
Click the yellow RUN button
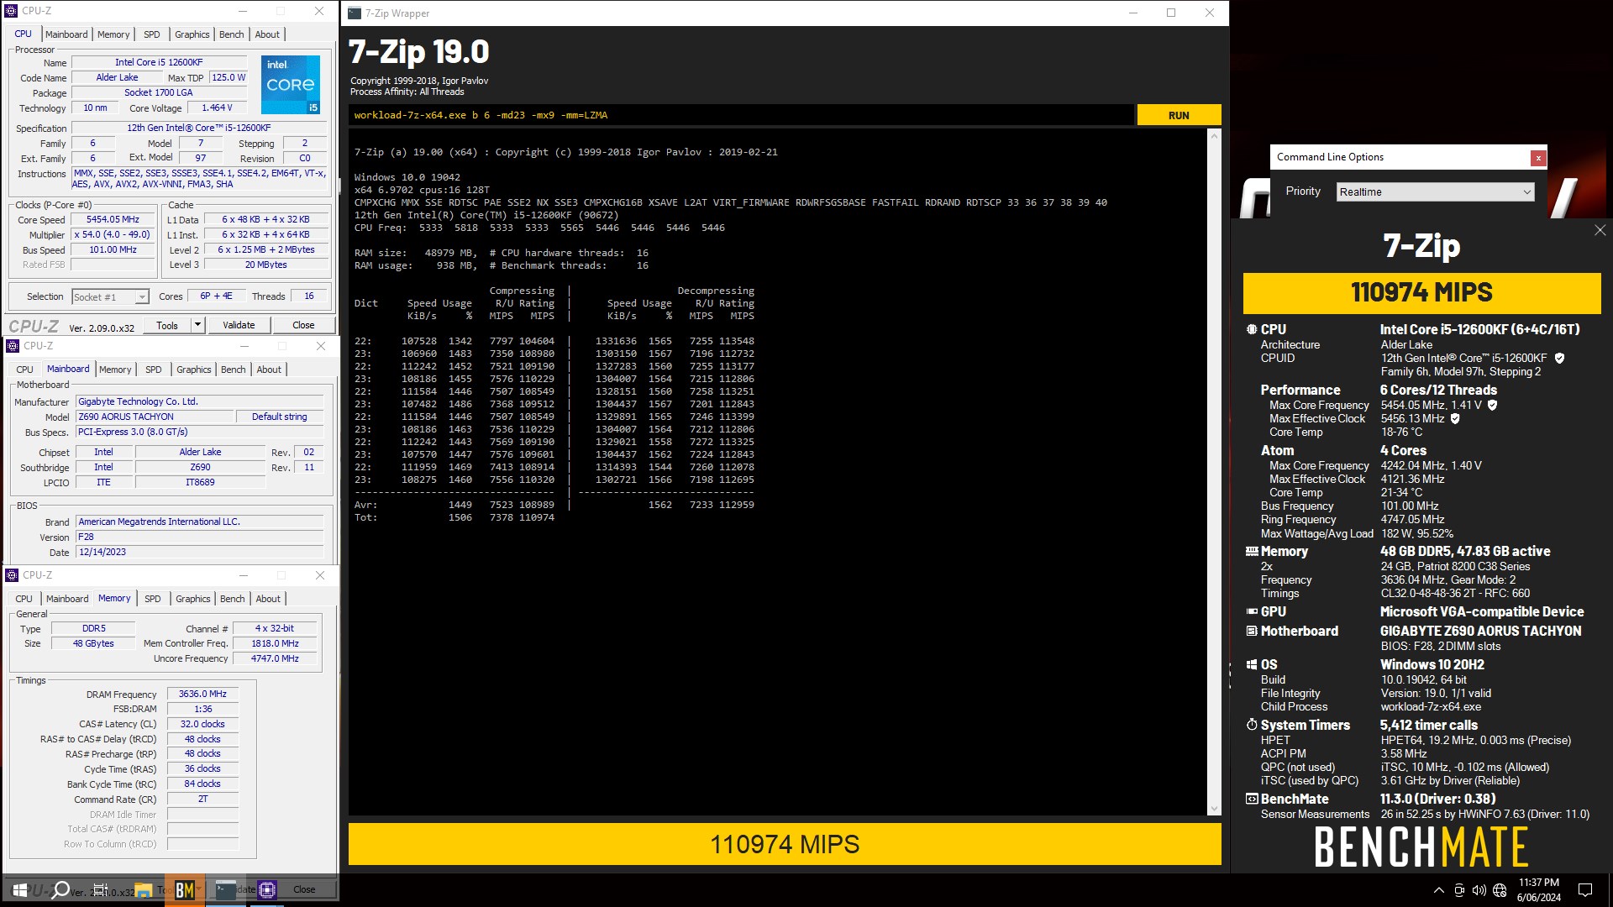point(1179,116)
